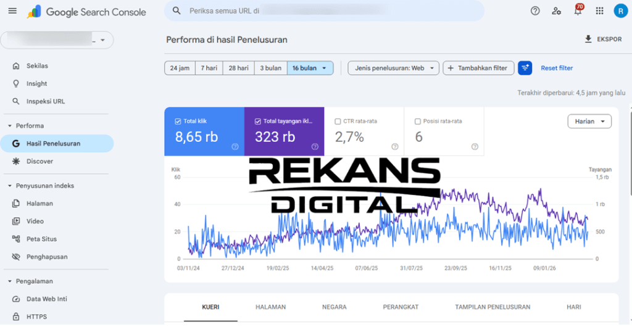Uncheck the Total klik checkbox
This screenshot has height=327, width=632.
[x=178, y=121]
